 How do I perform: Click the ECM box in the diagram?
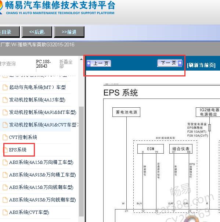pos(151,149)
